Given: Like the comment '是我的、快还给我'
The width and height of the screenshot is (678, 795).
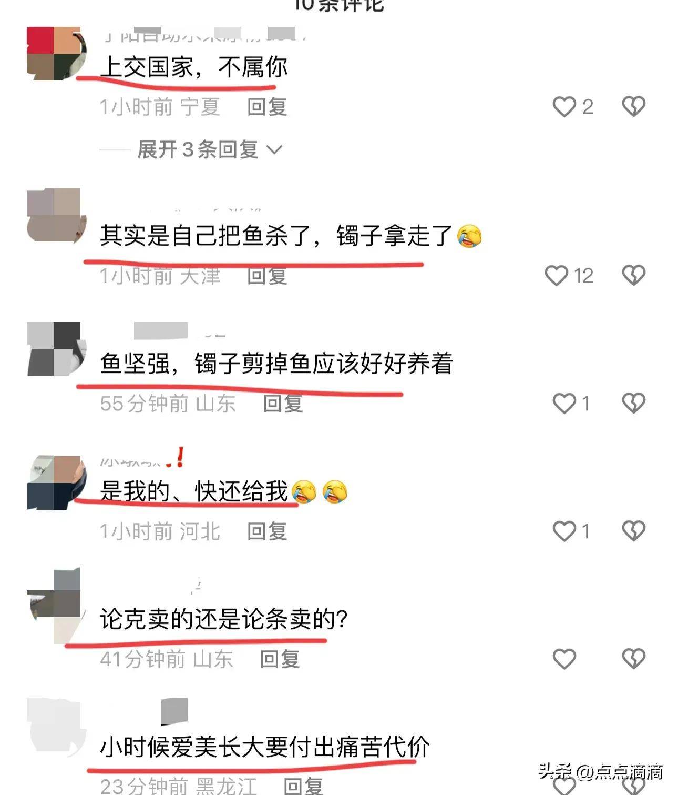Looking at the screenshot, I should [x=564, y=531].
